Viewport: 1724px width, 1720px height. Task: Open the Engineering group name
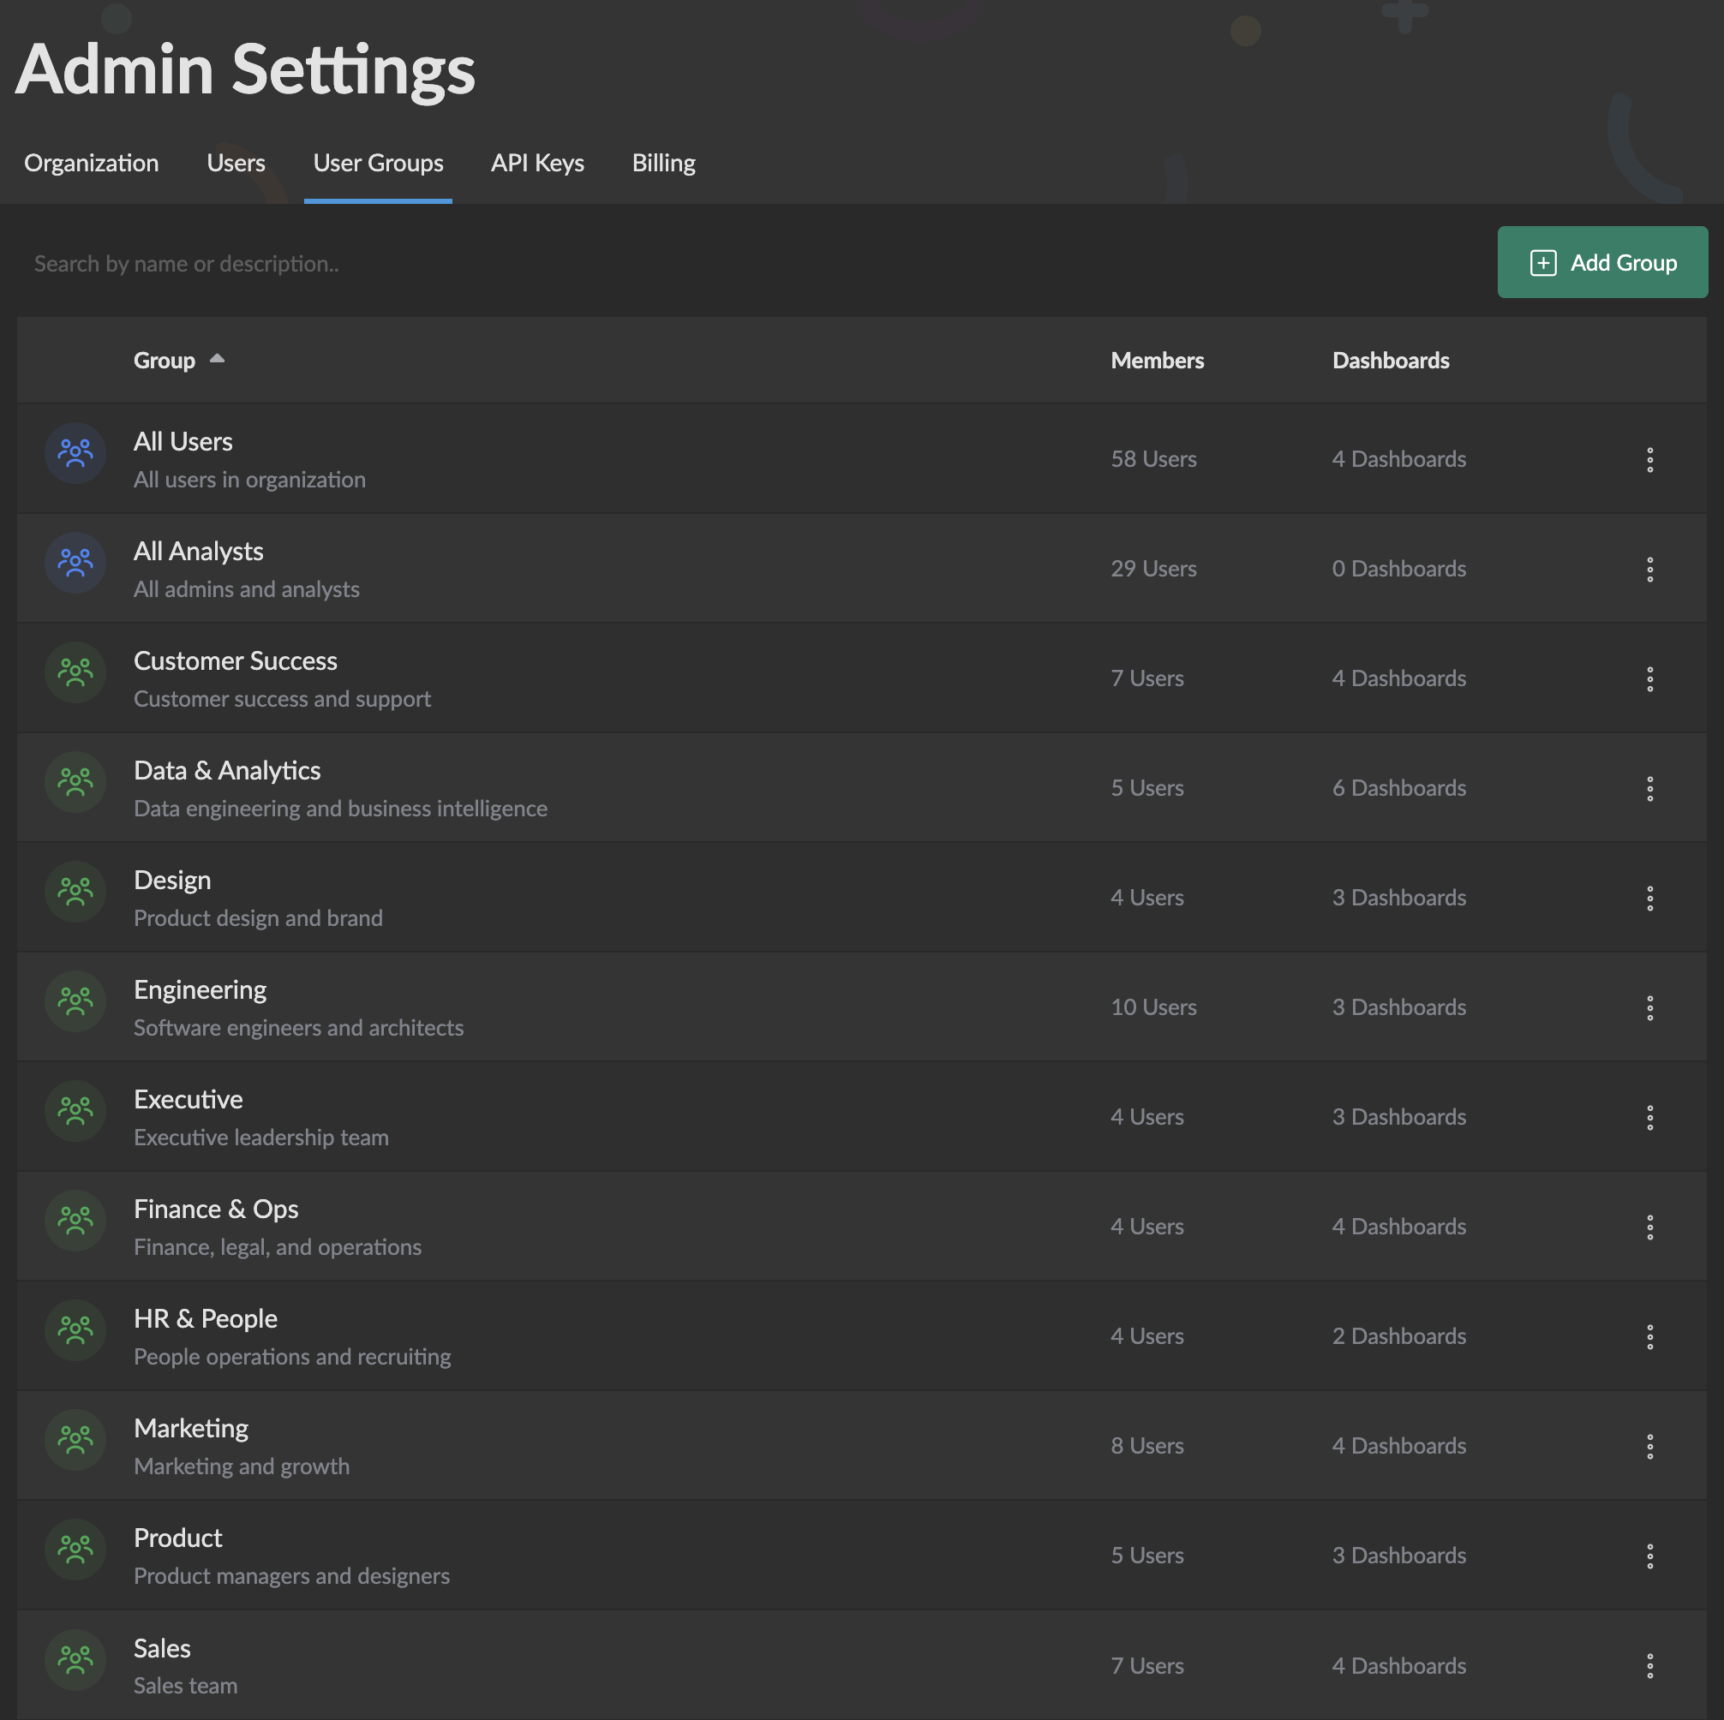[200, 990]
